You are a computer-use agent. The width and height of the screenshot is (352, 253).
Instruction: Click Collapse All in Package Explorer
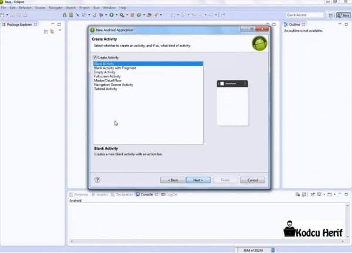pyautogui.click(x=46, y=32)
